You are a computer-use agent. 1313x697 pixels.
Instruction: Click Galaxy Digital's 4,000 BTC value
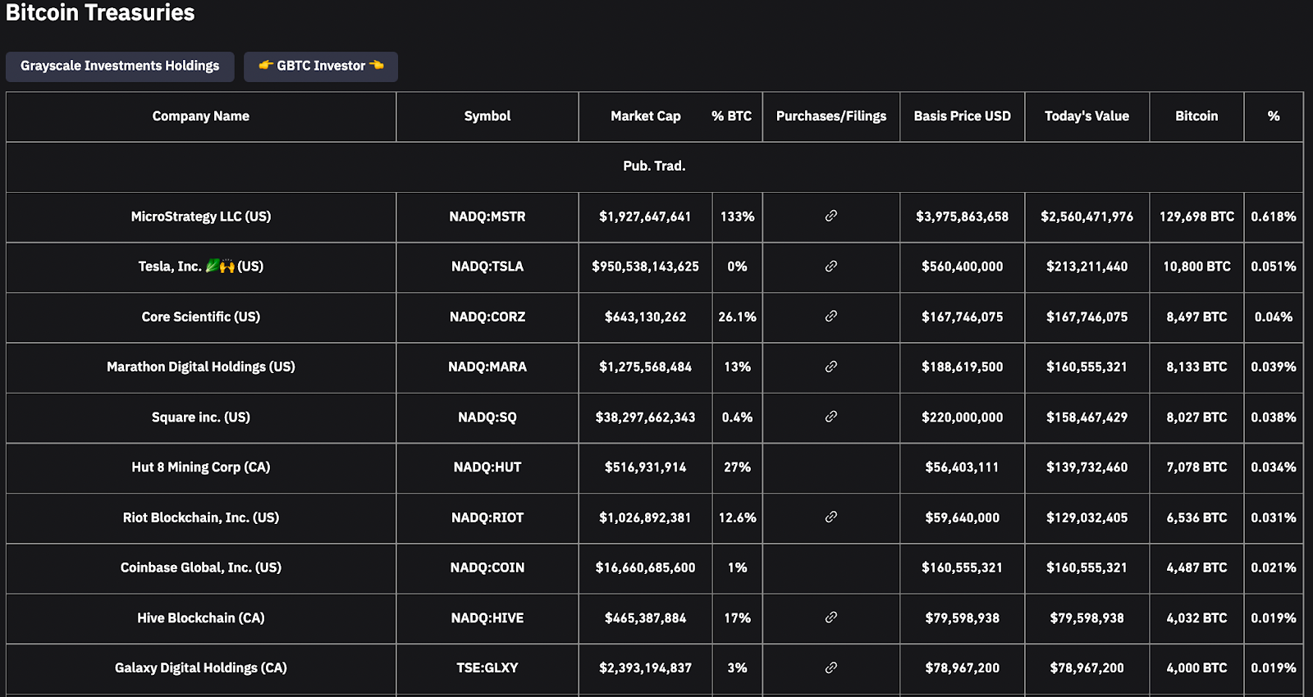[1196, 668]
